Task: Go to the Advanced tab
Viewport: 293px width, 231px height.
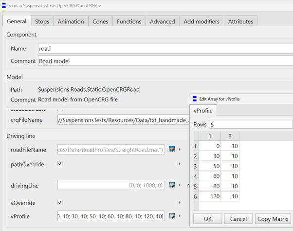Action: 163,21
